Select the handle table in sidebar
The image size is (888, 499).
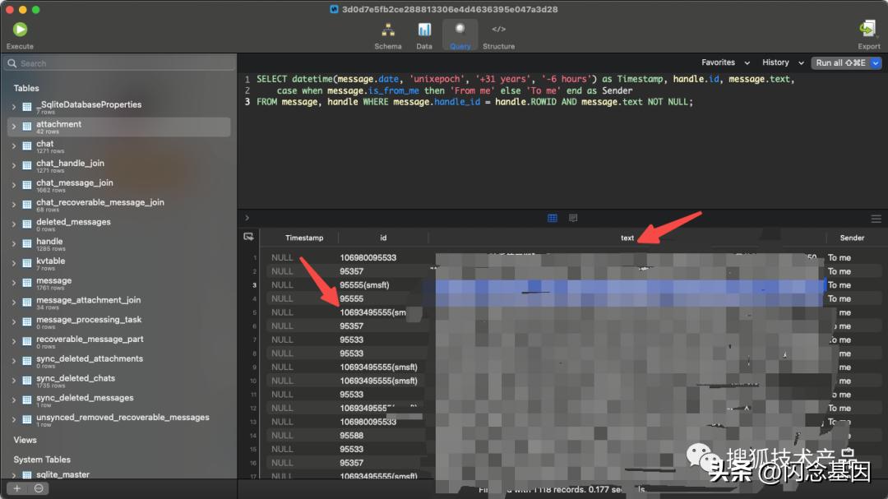(49, 244)
